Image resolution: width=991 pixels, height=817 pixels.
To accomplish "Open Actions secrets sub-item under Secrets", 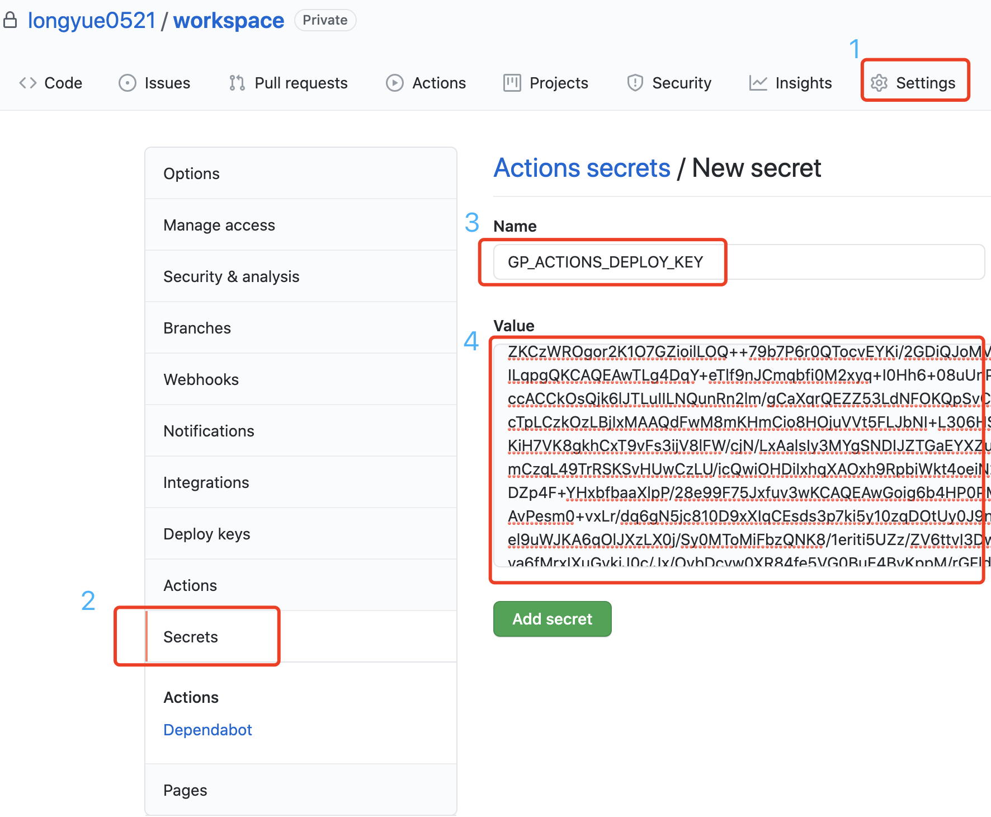I will click(x=191, y=697).
